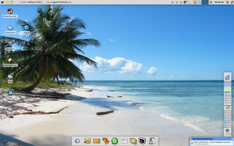Click the yellow folder launcher in top panel
This screenshot has width=234, height=146.
(x=7, y=2)
